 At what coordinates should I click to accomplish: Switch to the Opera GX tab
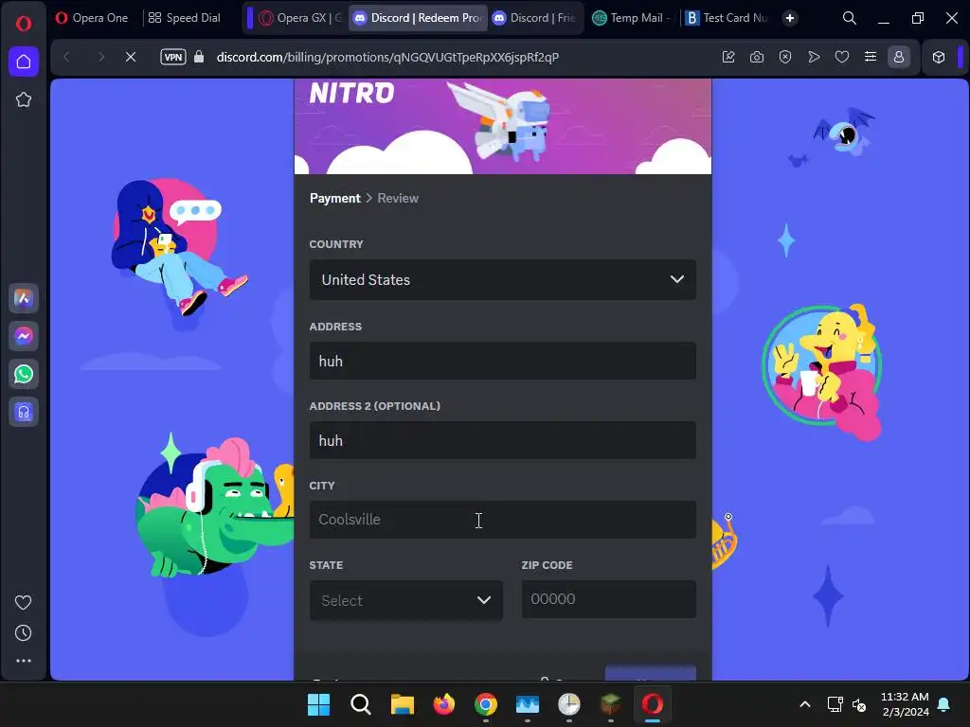[x=300, y=18]
